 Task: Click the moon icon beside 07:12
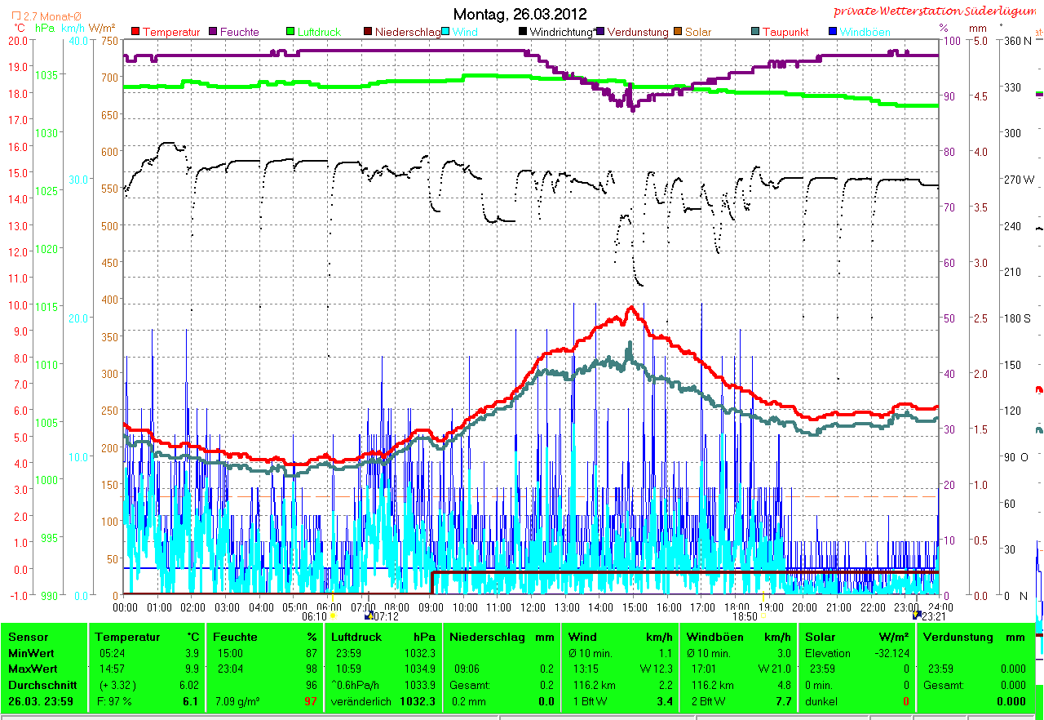point(369,616)
